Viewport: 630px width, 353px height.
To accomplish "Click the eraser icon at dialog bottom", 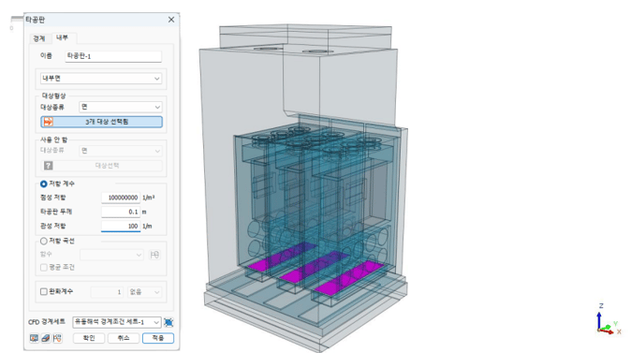I will click(46, 338).
